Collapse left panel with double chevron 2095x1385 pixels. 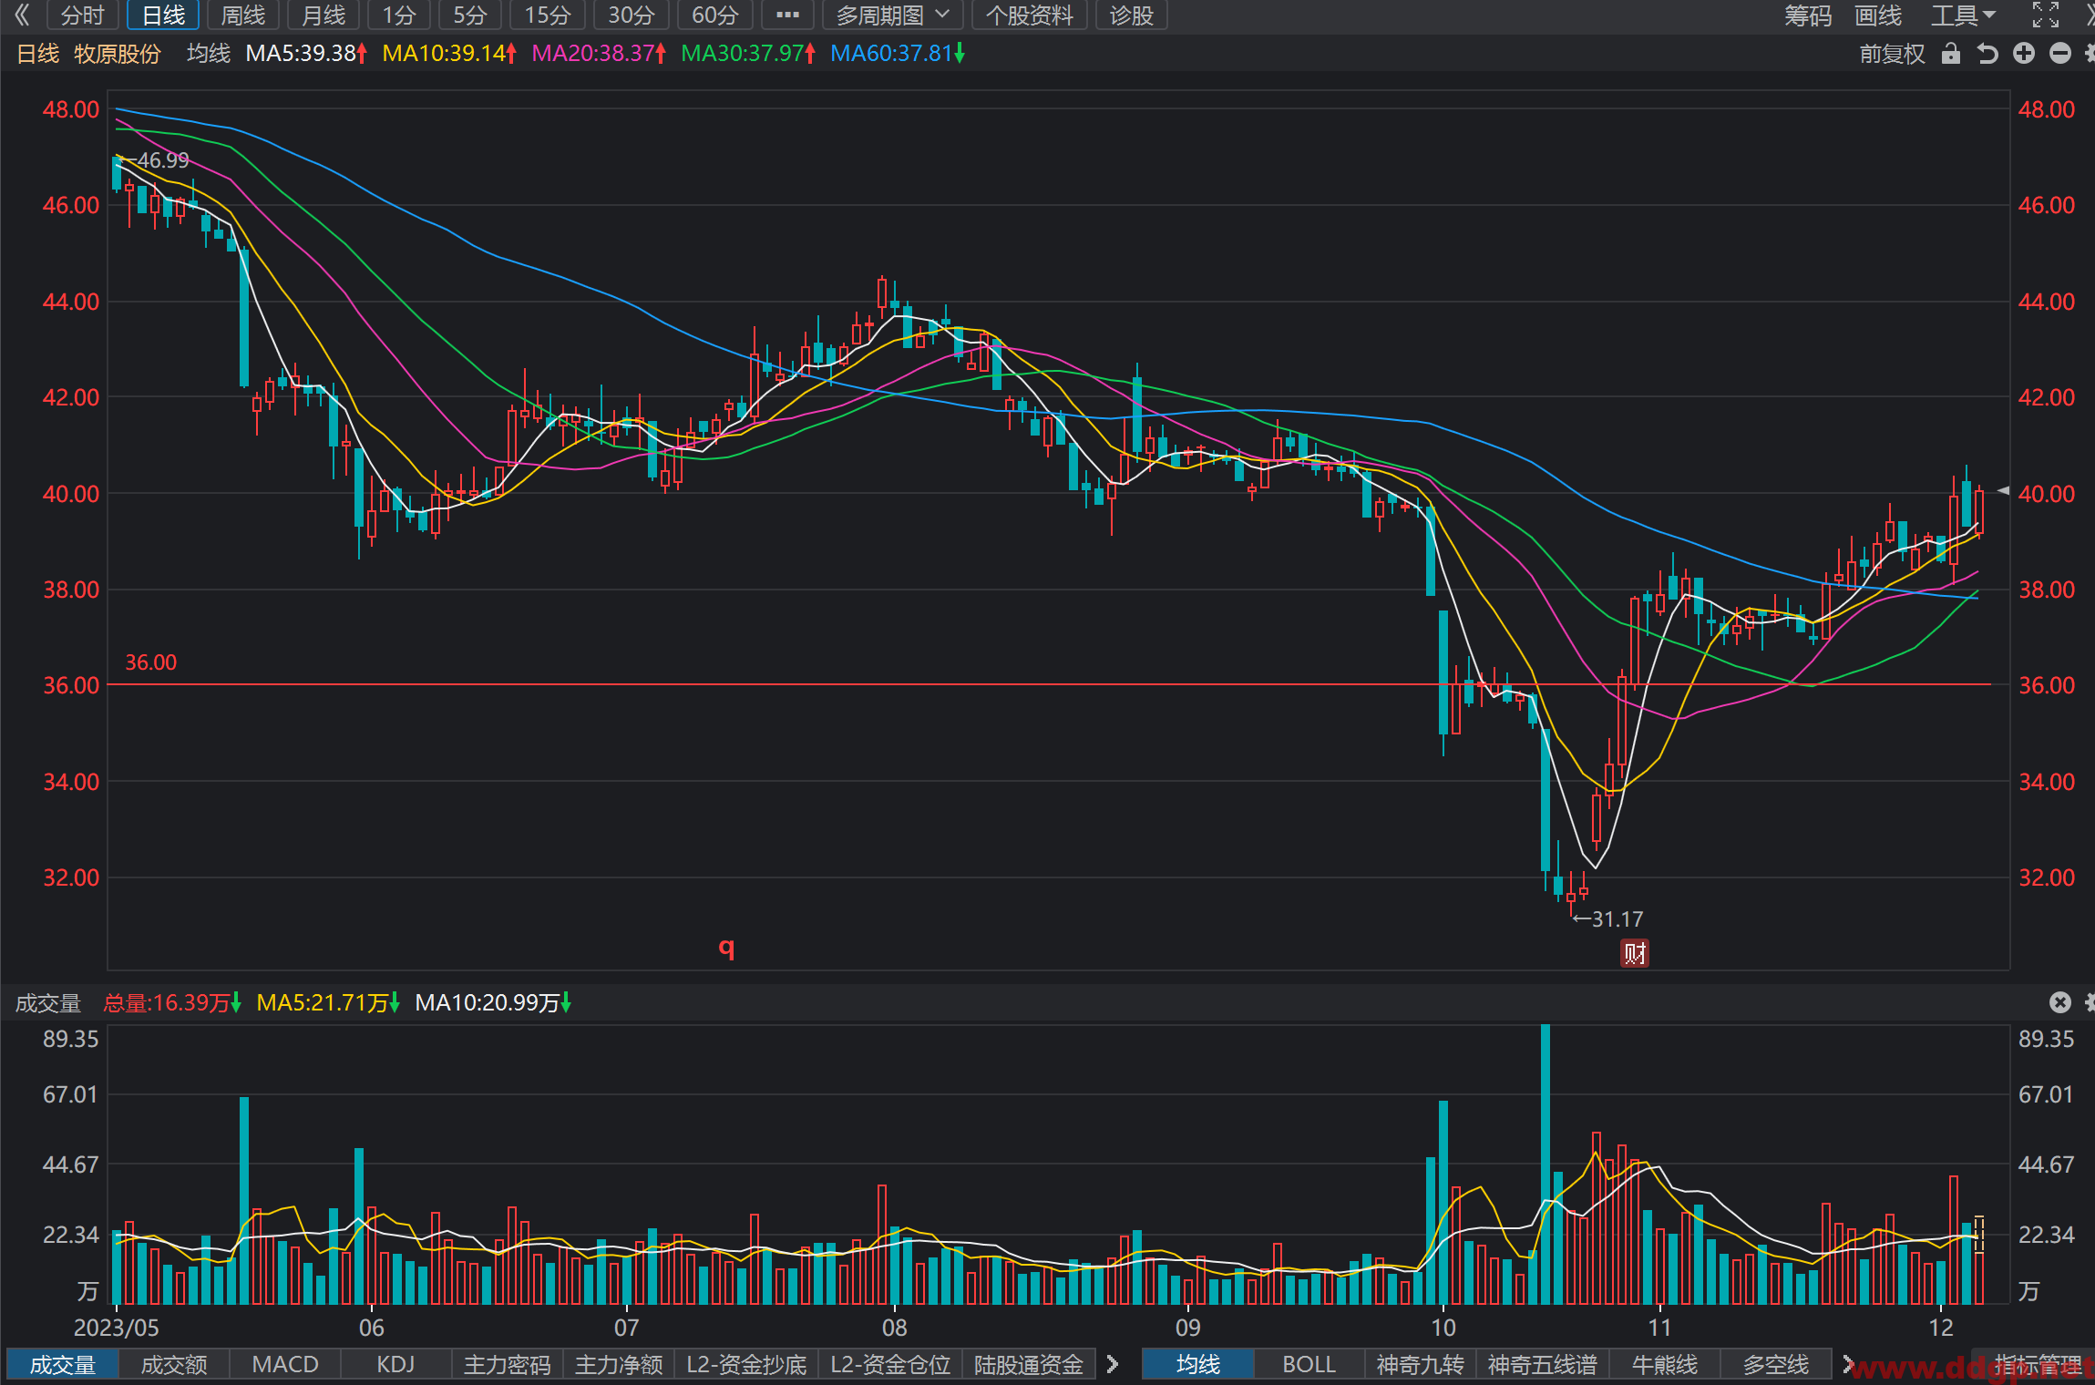pos(23,15)
